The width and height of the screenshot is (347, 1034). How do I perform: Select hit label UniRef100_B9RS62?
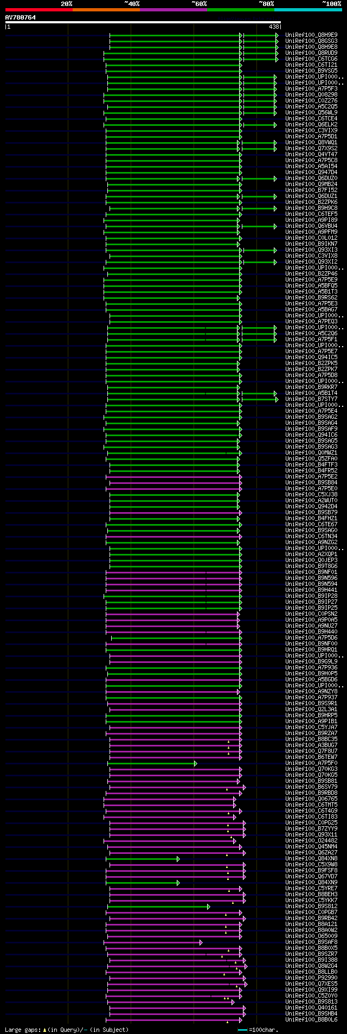pos(311,297)
